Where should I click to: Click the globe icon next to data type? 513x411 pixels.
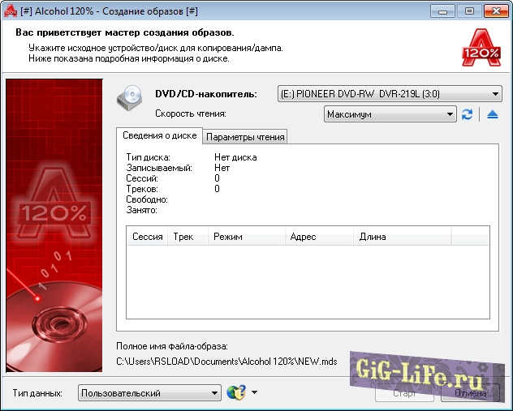236,393
